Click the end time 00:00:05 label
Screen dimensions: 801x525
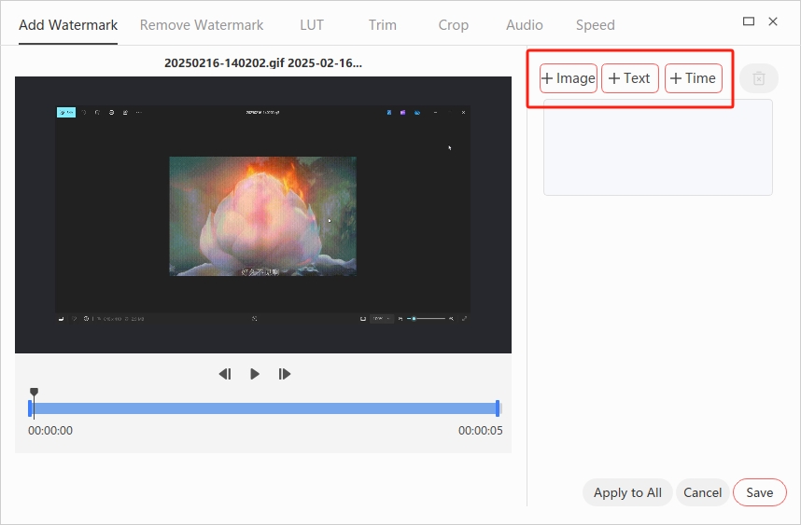pyautogui.click(x=480, y=431)
